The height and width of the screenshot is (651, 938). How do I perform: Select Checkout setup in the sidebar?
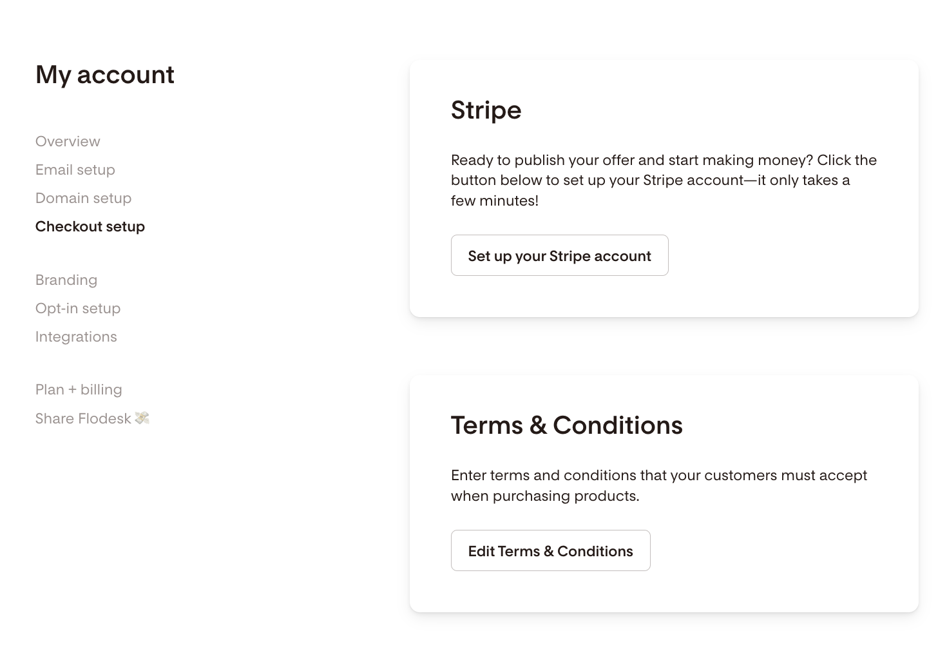[90, 226]
